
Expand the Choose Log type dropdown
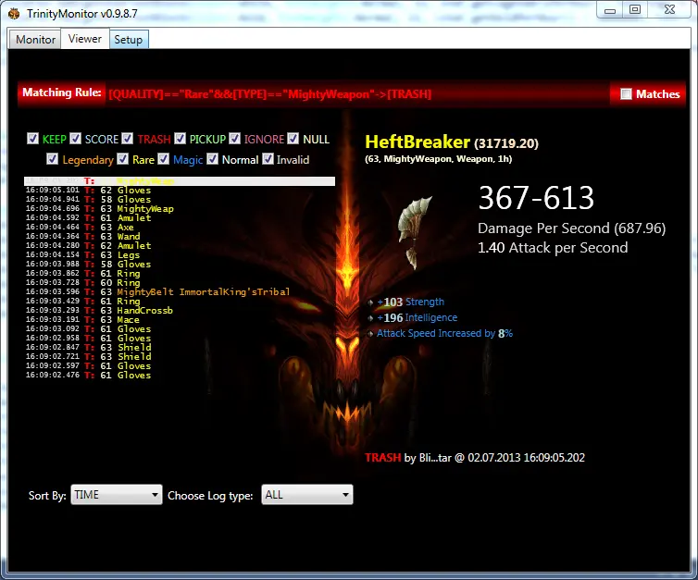pos(307,495)
